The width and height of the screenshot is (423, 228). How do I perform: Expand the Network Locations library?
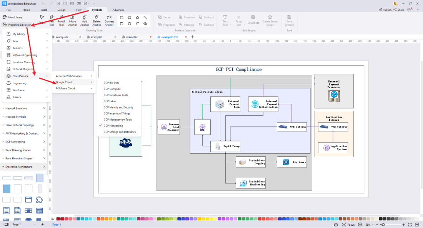pos(3,108)
